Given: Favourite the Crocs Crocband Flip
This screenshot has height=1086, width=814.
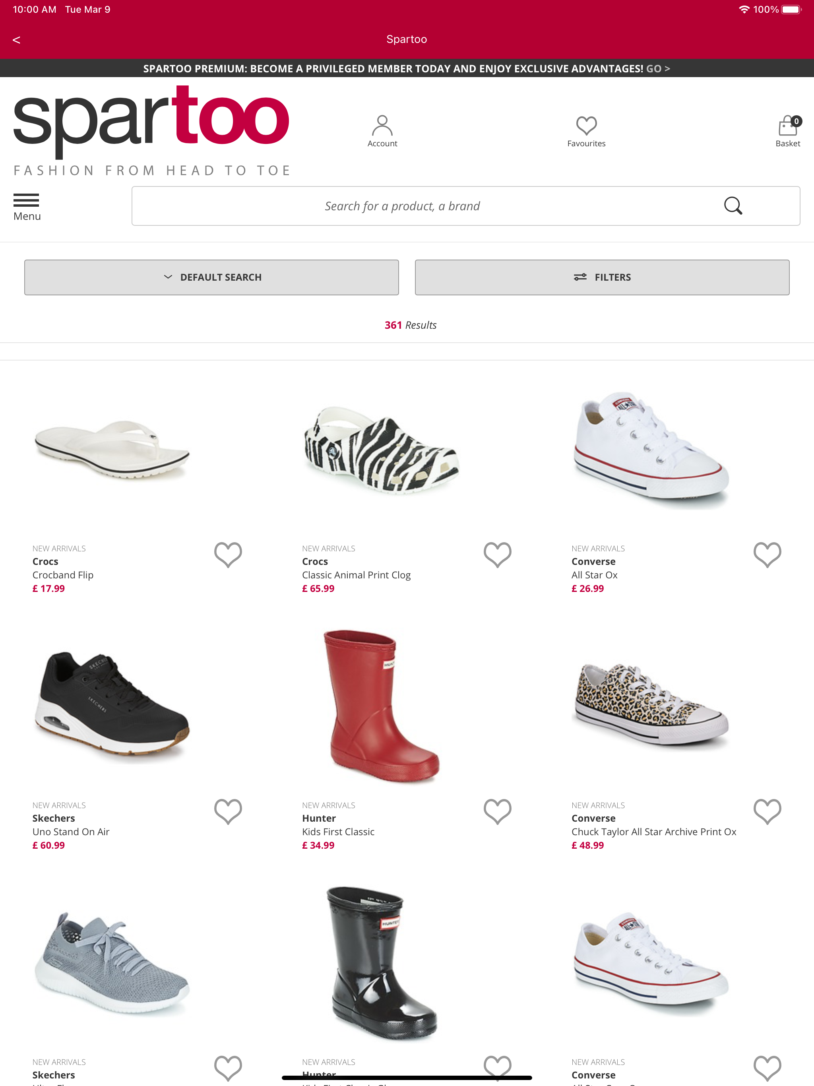Looking at the screenshot, I should (228, 555).
